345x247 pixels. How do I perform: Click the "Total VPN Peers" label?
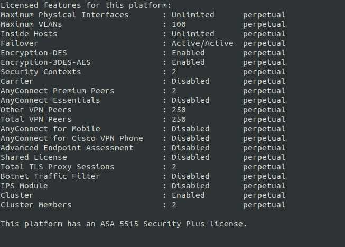tap(36, 119)
